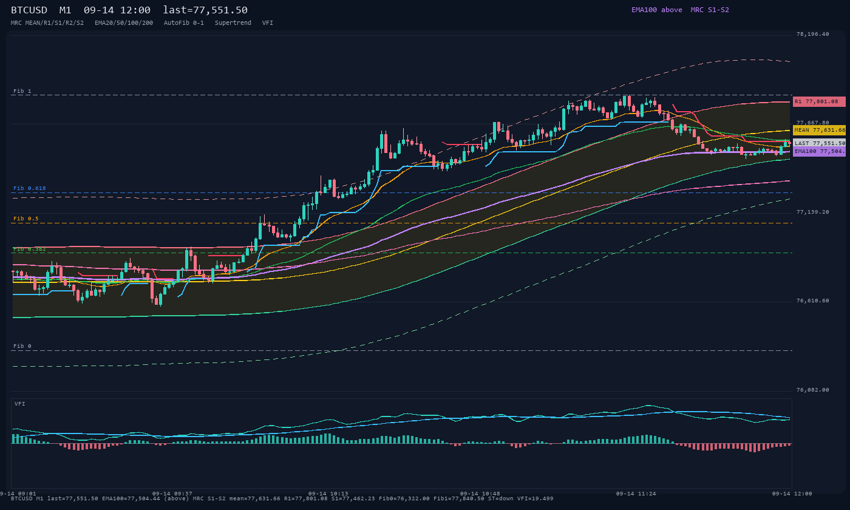Screen dimensions: 850x510
Task: Click the Fib 0.382 level label
Action: [30, 249]
